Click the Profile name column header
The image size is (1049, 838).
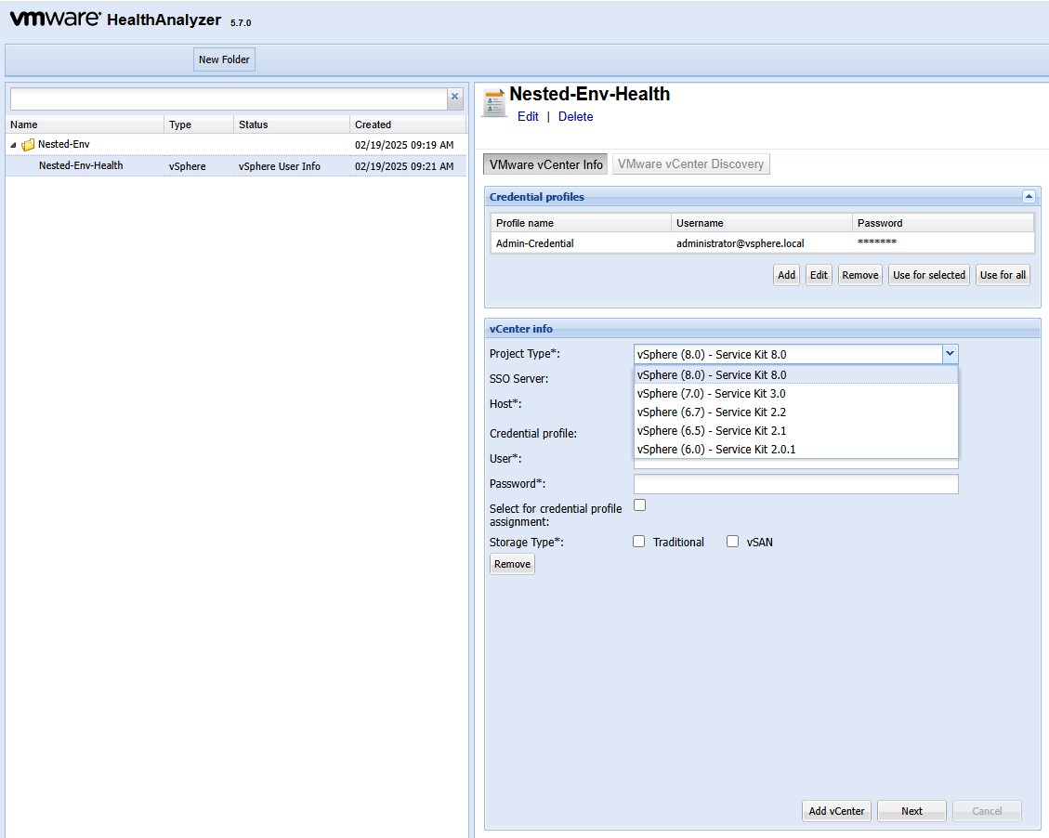[x=581, y=223]
